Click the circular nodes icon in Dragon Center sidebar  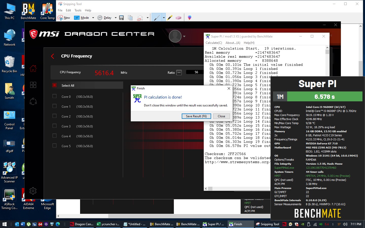(33, 101)
